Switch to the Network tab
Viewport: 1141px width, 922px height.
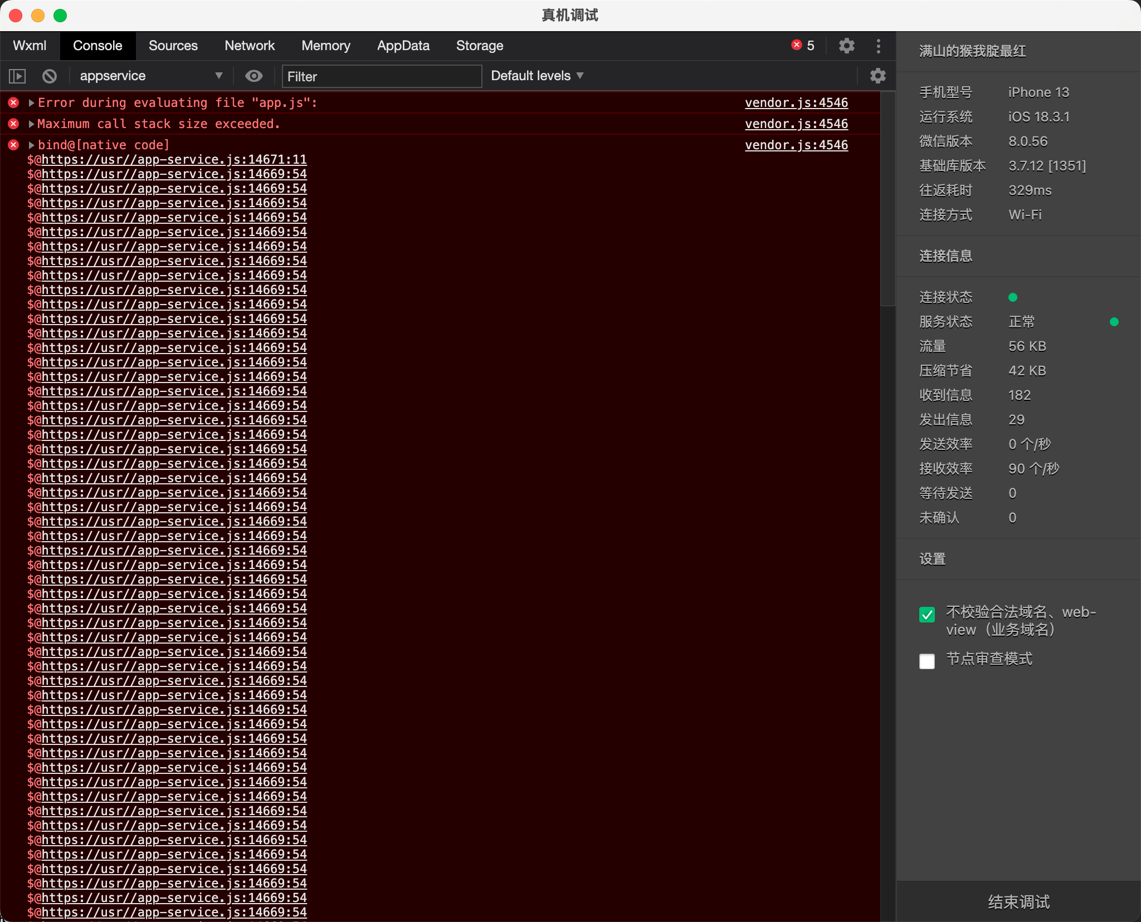pos(250,46)
